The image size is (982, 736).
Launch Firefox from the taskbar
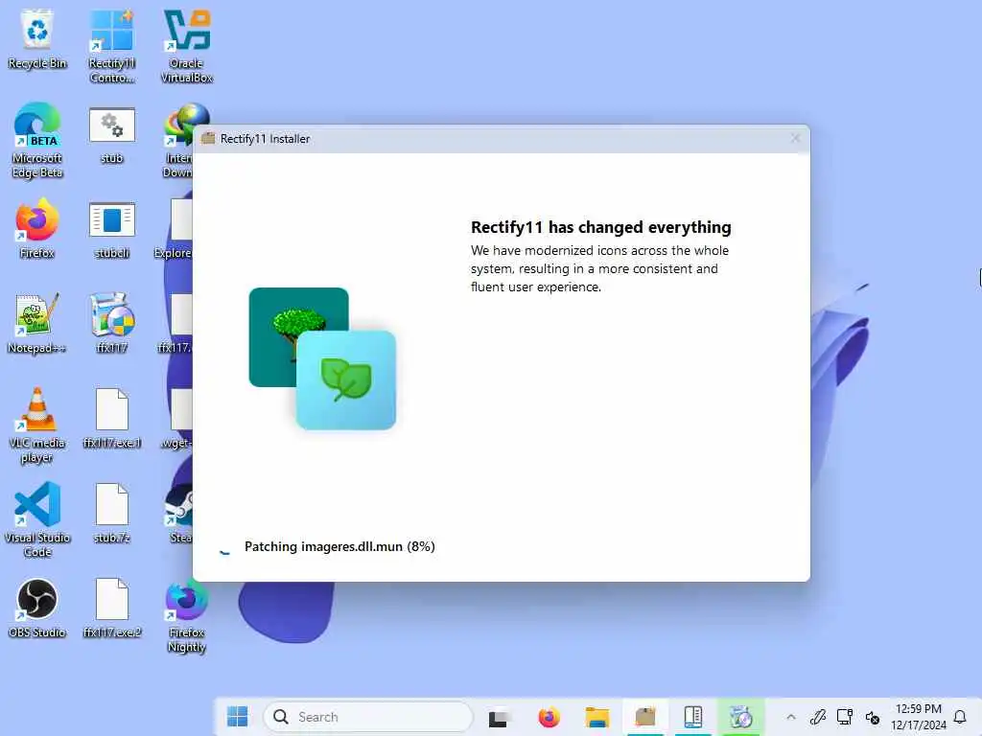pyautogui.click(x=549, y=717)
